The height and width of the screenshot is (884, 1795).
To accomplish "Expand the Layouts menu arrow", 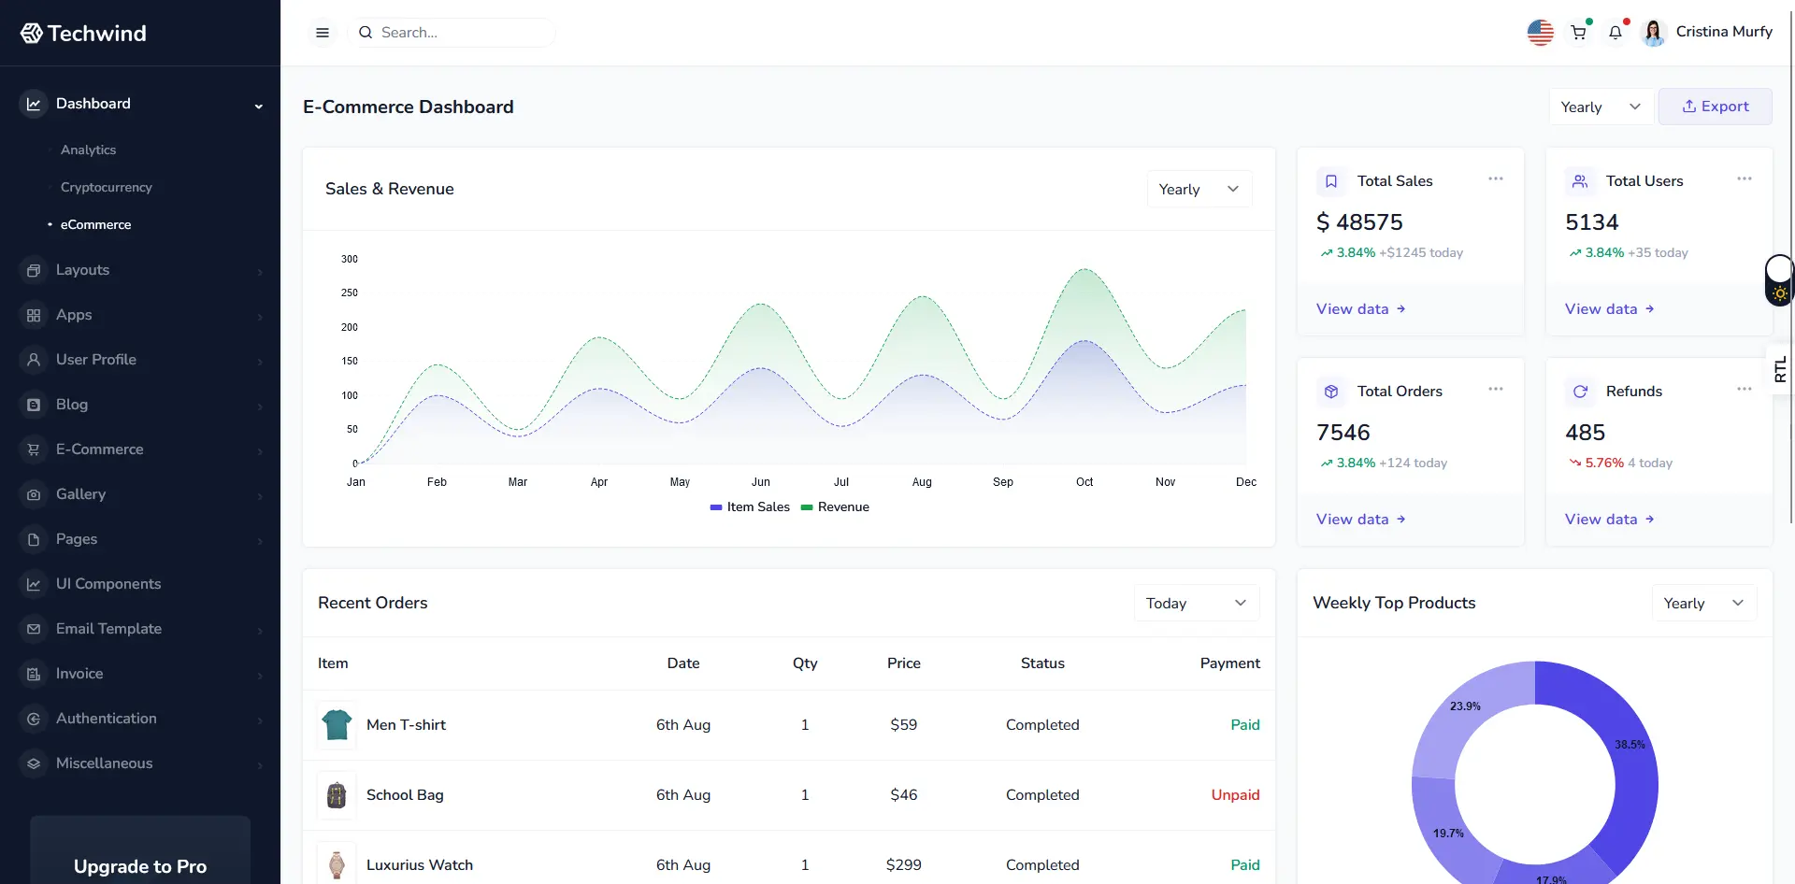I will (260, 272).
